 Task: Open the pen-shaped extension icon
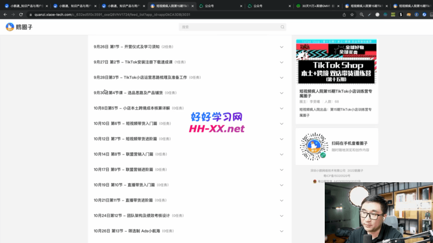click(370, 15)
